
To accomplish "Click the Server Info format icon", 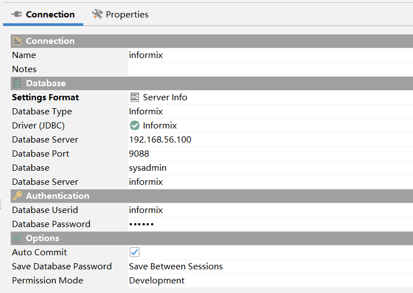I will coord(134,97).
